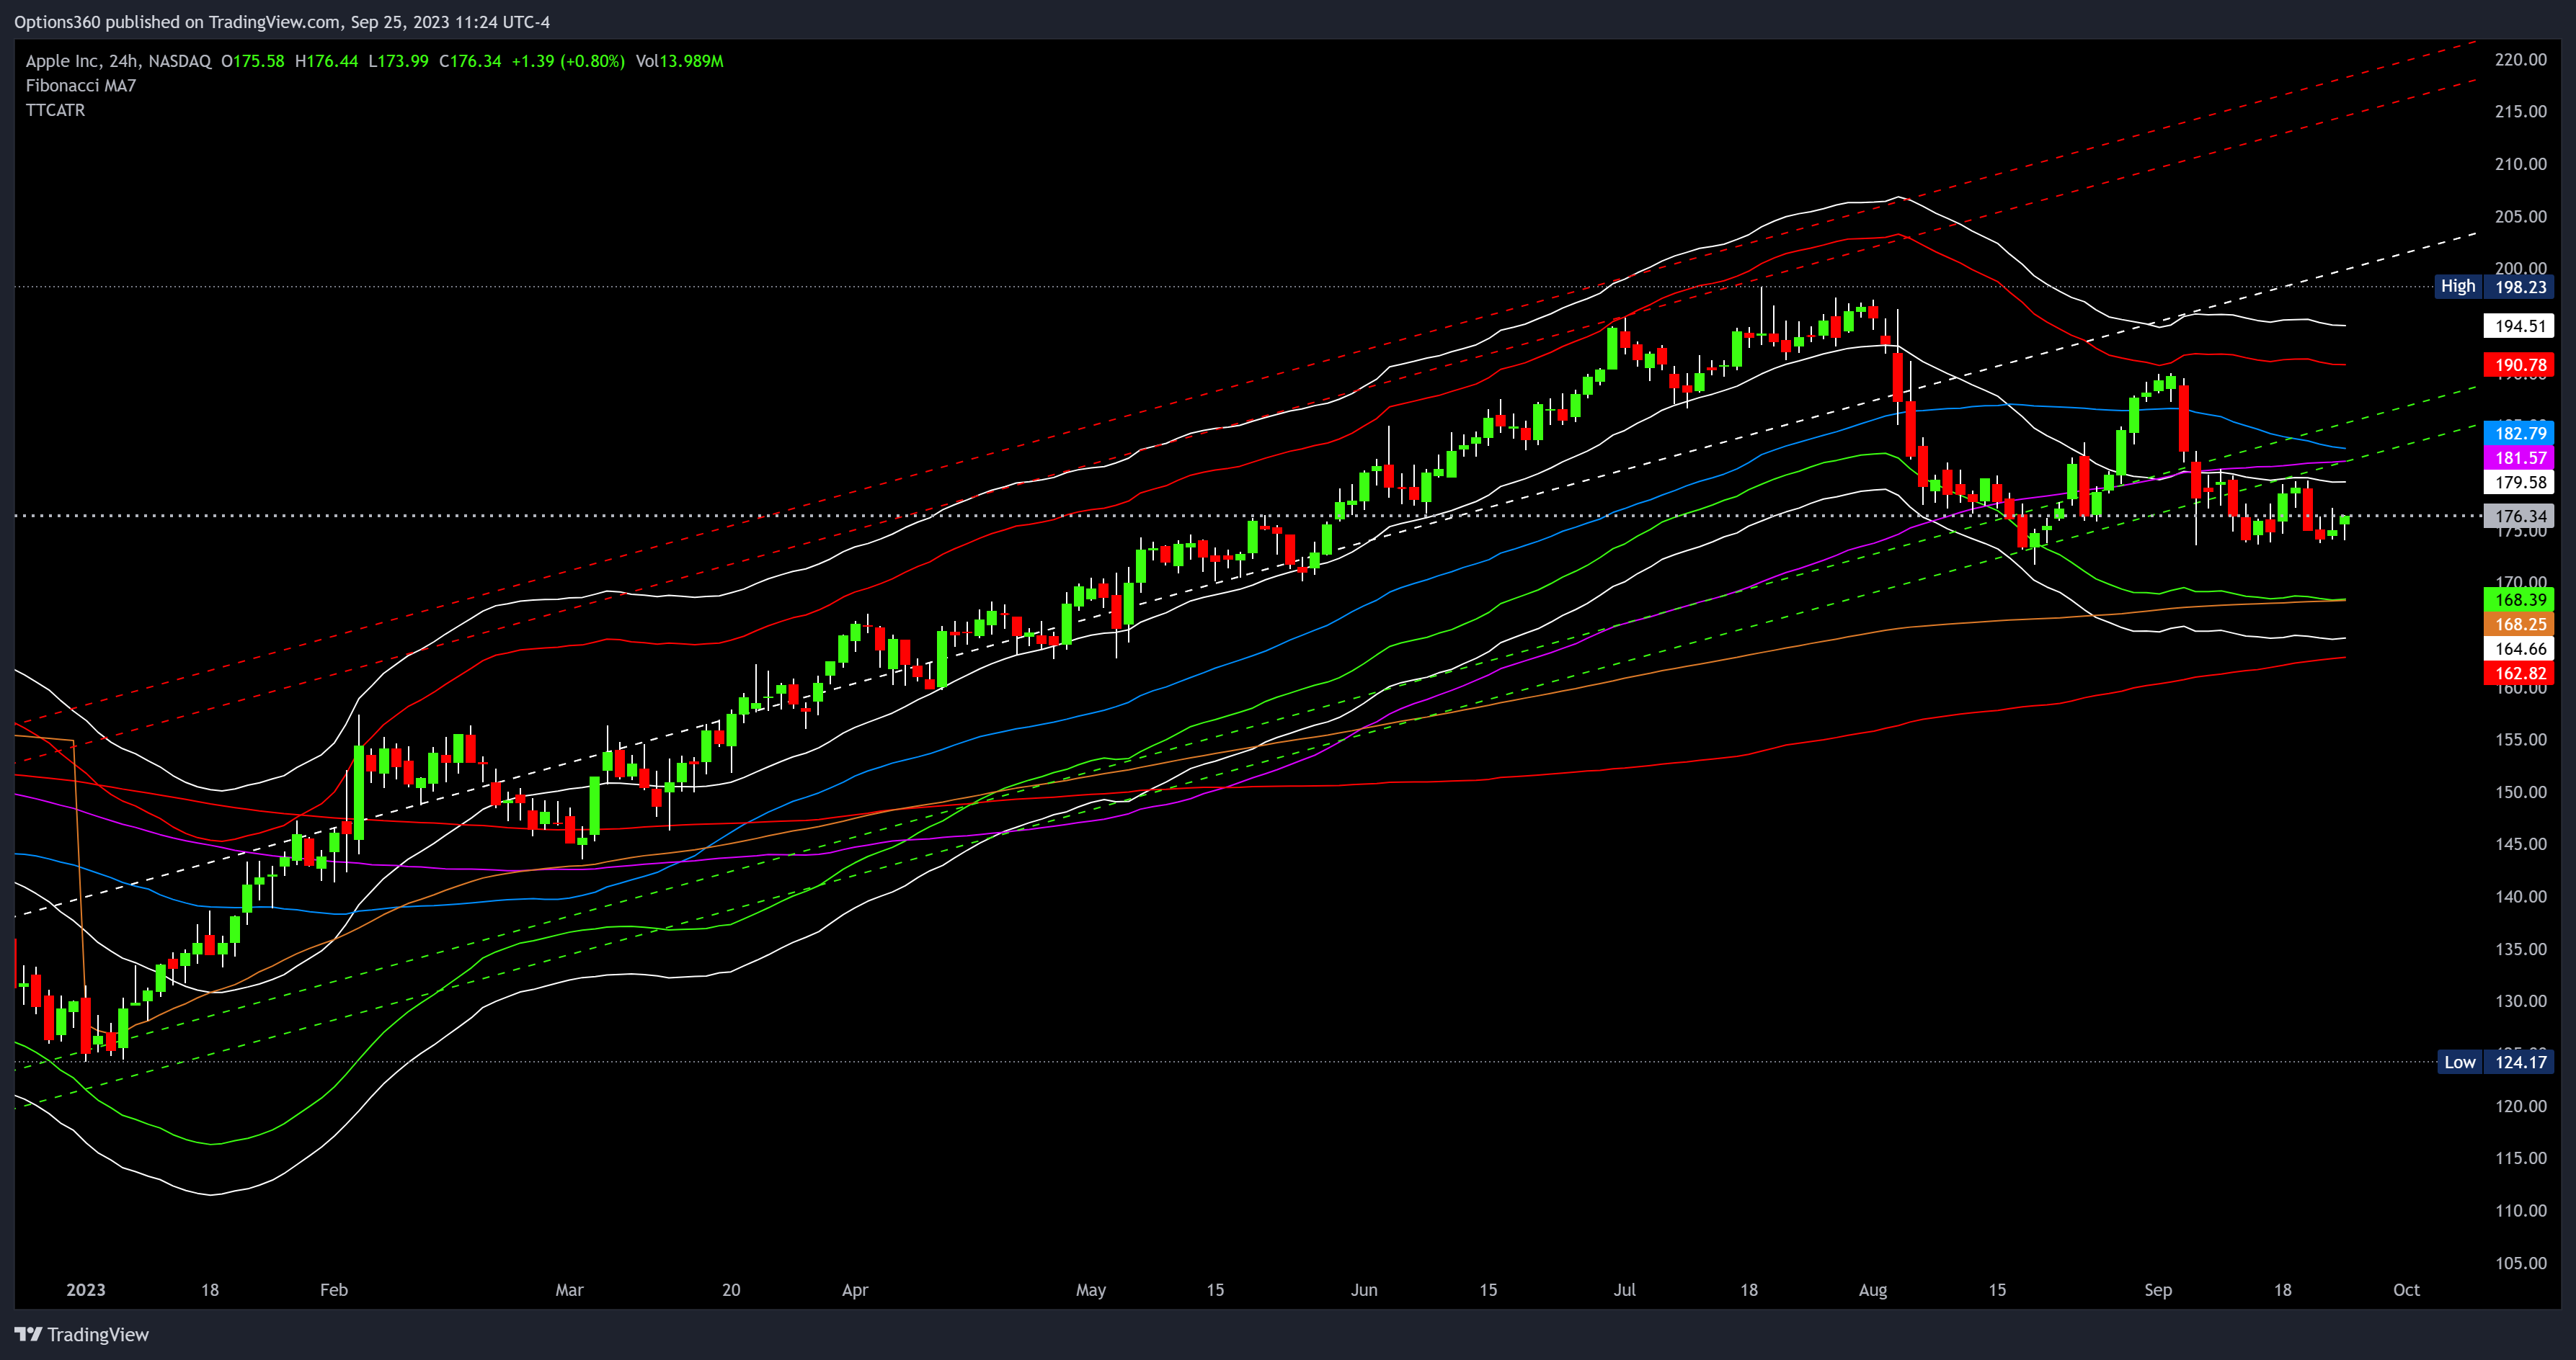Click the low value L173.99

click(398, 61)
